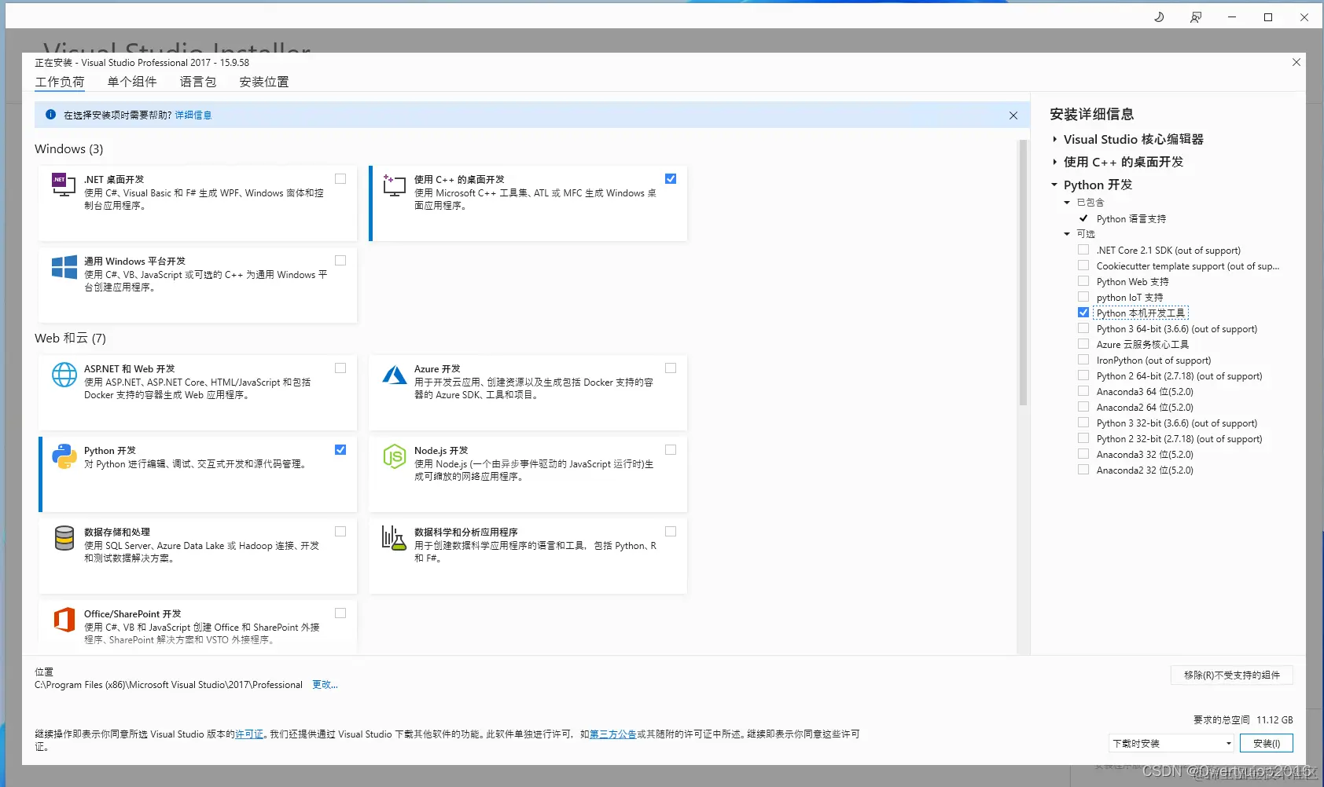Uncheck the 使用 C++ 的桌面开发 workload checkbox

671,179
